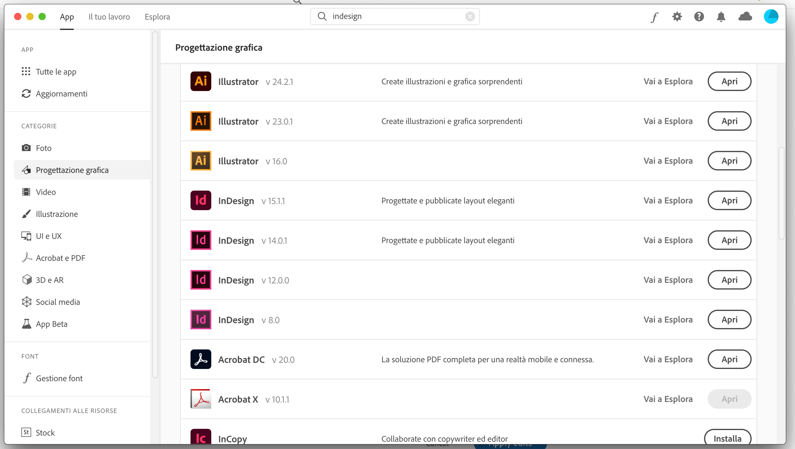
Task: Switch to the Il tuo lavoro tab
Action: pyautogui.click(x=109, y=17)
